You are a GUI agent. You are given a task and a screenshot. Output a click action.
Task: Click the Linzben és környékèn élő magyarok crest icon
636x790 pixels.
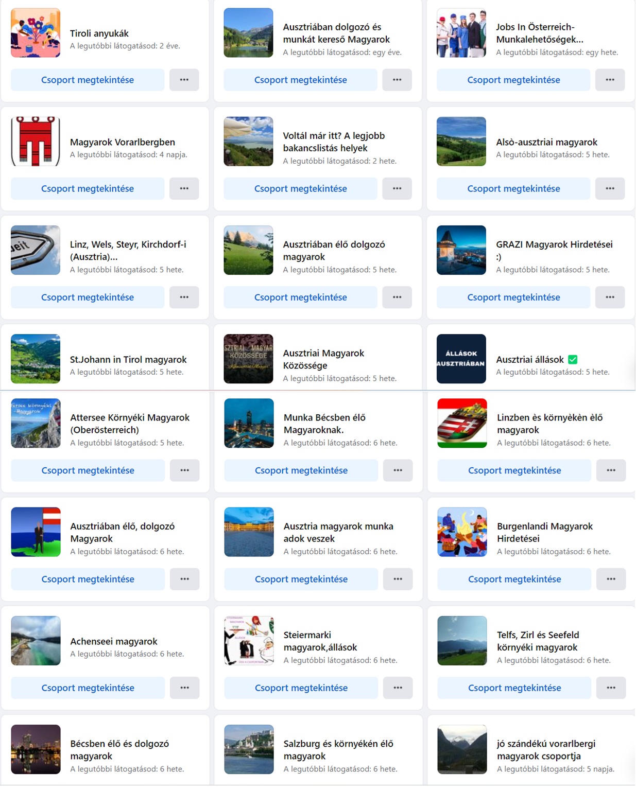462,423
